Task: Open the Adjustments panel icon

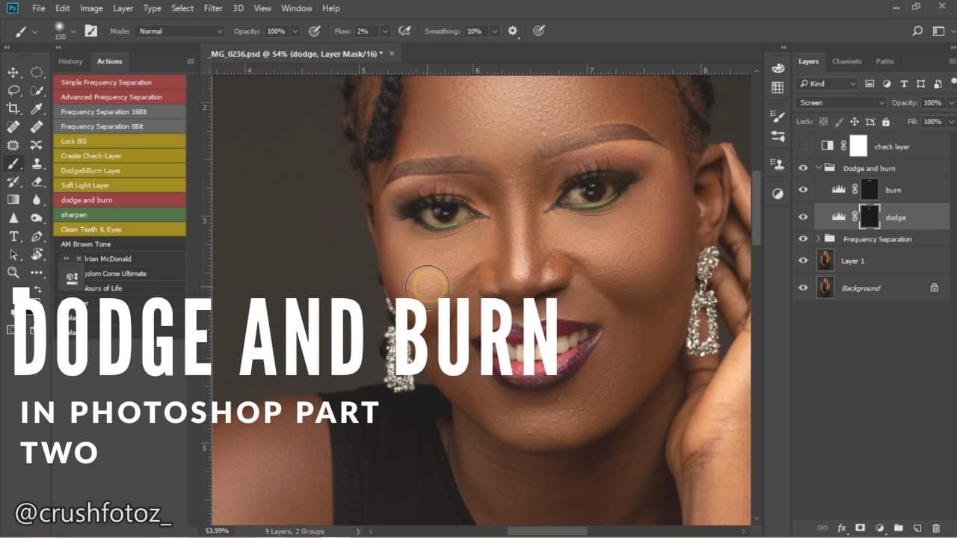Action: tap(778, 194)
